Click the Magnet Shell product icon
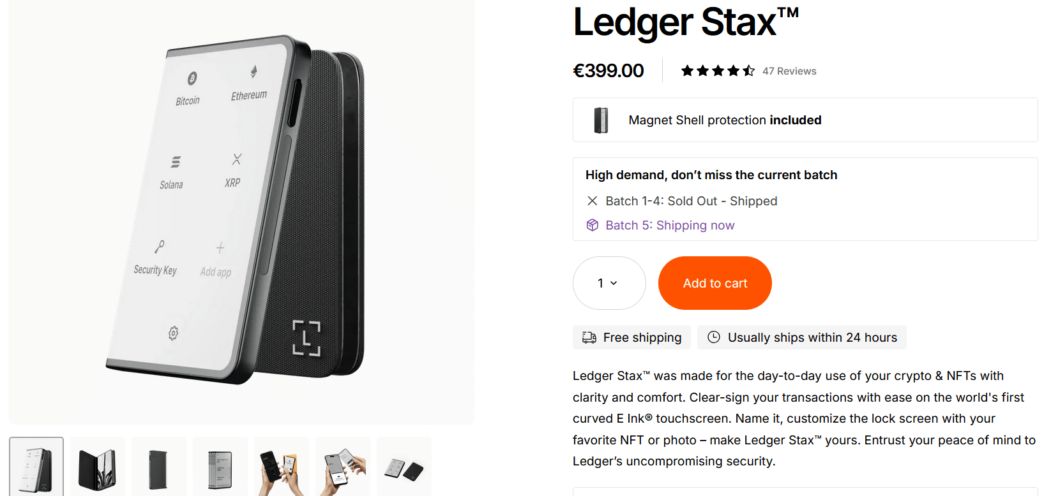 [601, 120]
